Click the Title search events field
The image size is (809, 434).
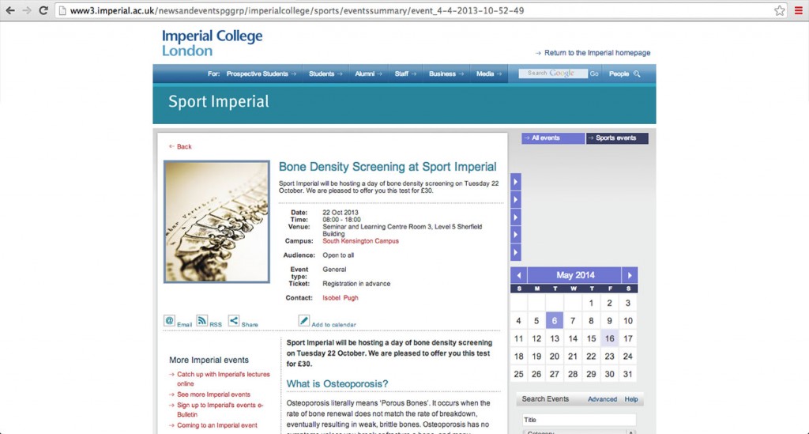pyautogui.click(x=578, y=420)
